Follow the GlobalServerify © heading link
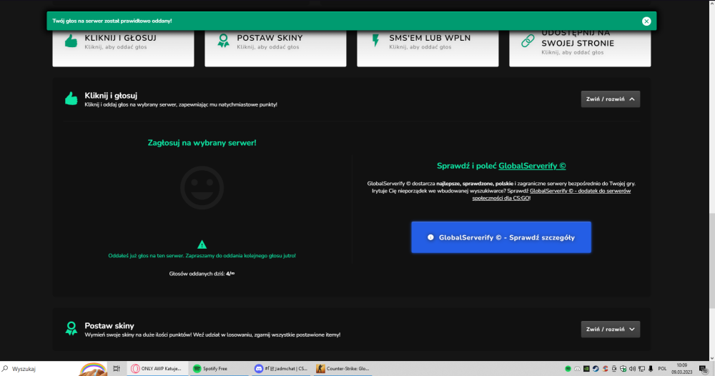 pyautogui.click(x=532, y=166)
